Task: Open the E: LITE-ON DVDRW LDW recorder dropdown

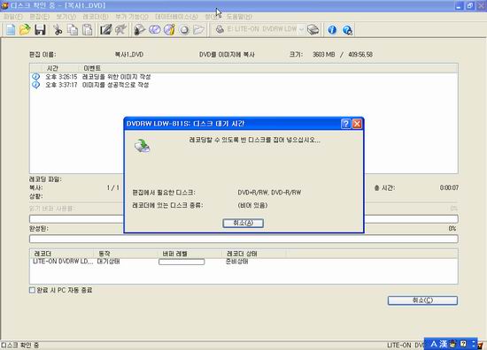Action: click(301, 29)
